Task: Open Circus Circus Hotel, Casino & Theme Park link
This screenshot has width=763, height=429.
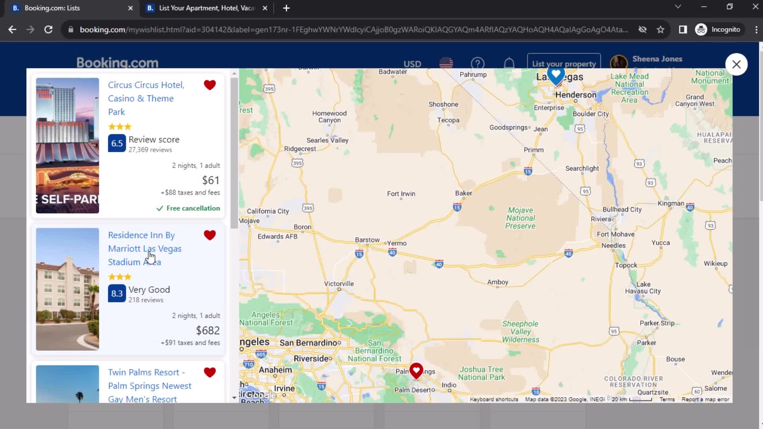Action: 146,99
